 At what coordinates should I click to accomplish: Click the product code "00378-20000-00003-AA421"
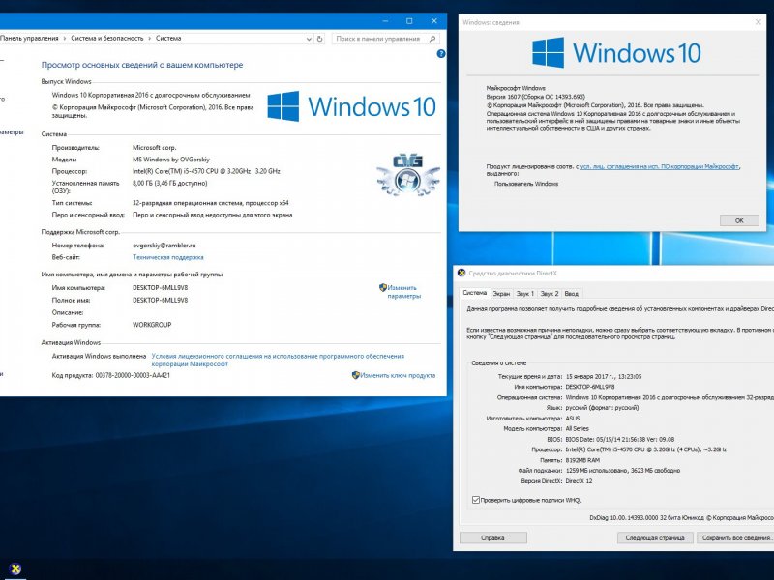[133, 375]
